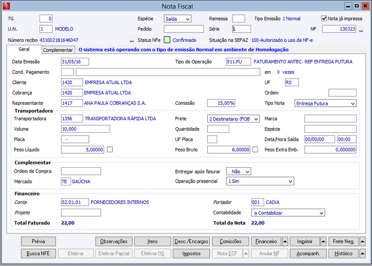Open arrow menu next to Frete Neg. button

[362, 241]
